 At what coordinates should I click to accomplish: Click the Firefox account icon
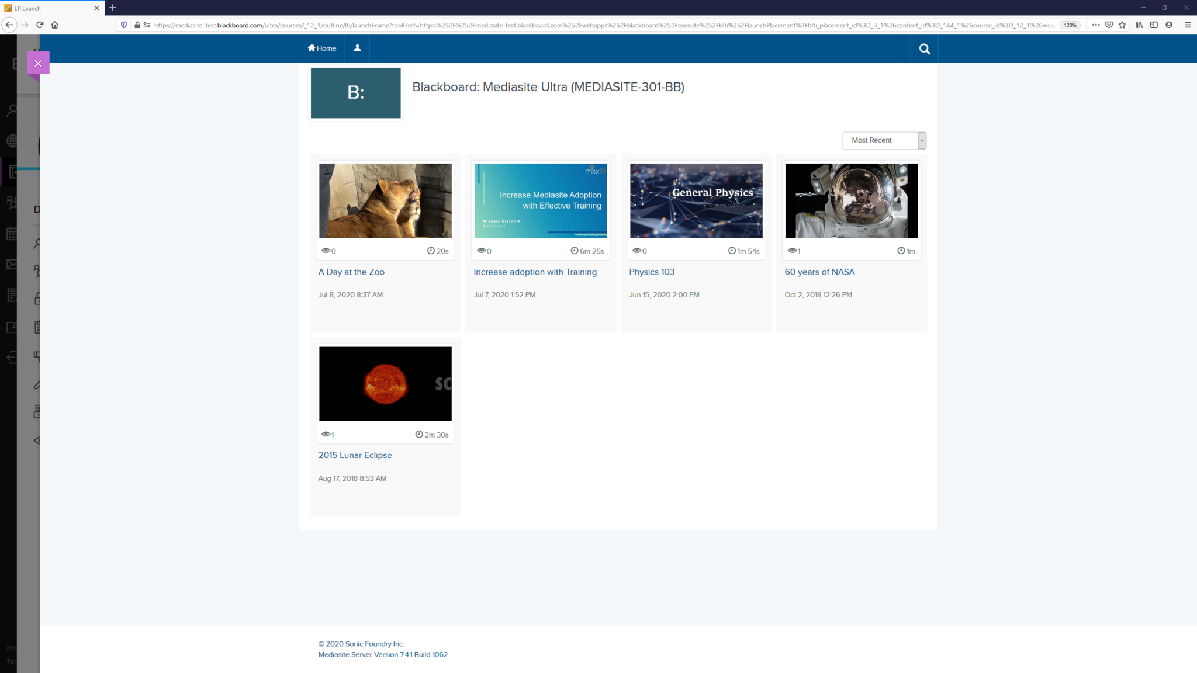click(1169, 25)
